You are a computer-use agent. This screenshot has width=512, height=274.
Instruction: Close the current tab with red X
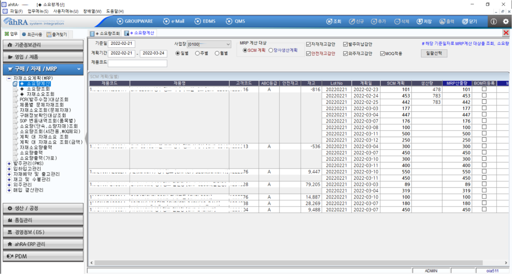(x=506, y=33)
